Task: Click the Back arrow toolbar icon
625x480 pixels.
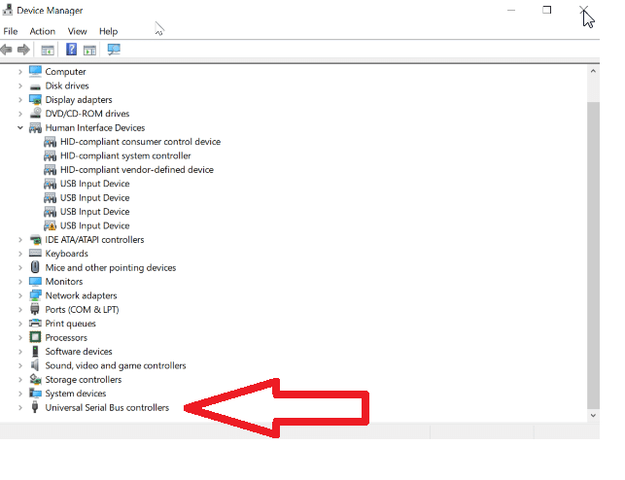Action: coord(8,50)
